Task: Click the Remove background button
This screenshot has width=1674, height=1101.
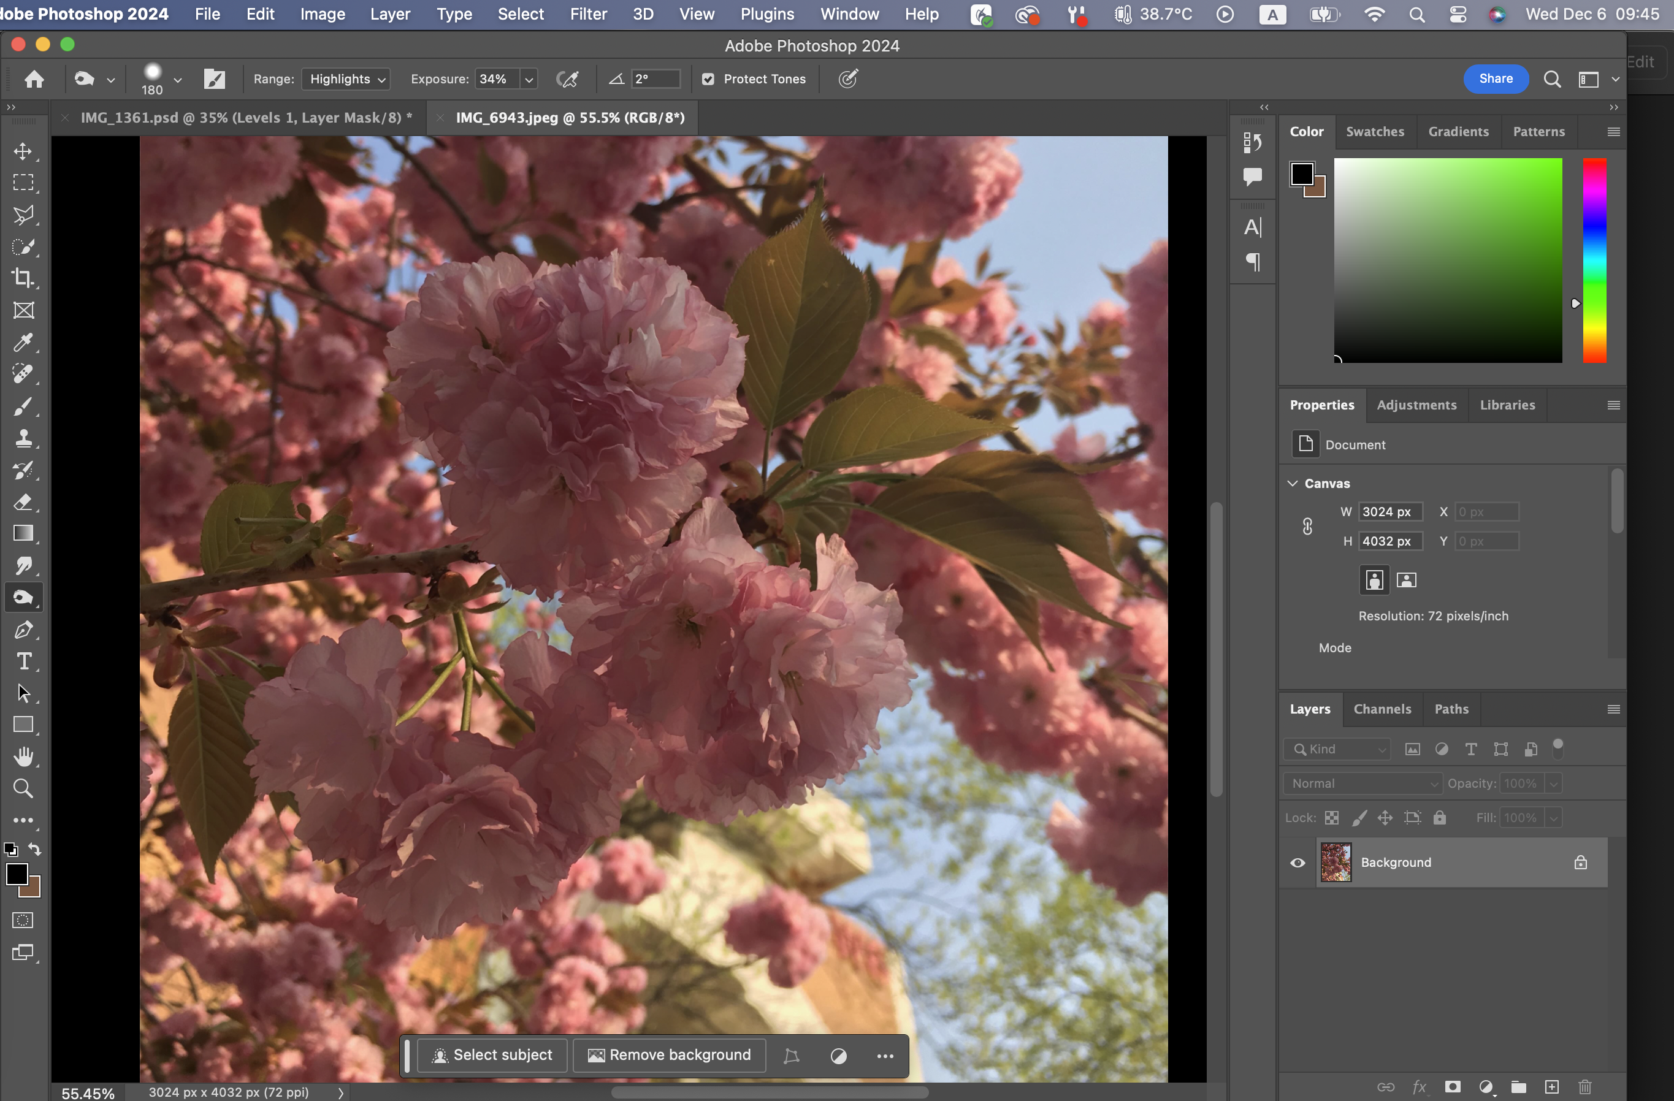Action: [670, 1054]
